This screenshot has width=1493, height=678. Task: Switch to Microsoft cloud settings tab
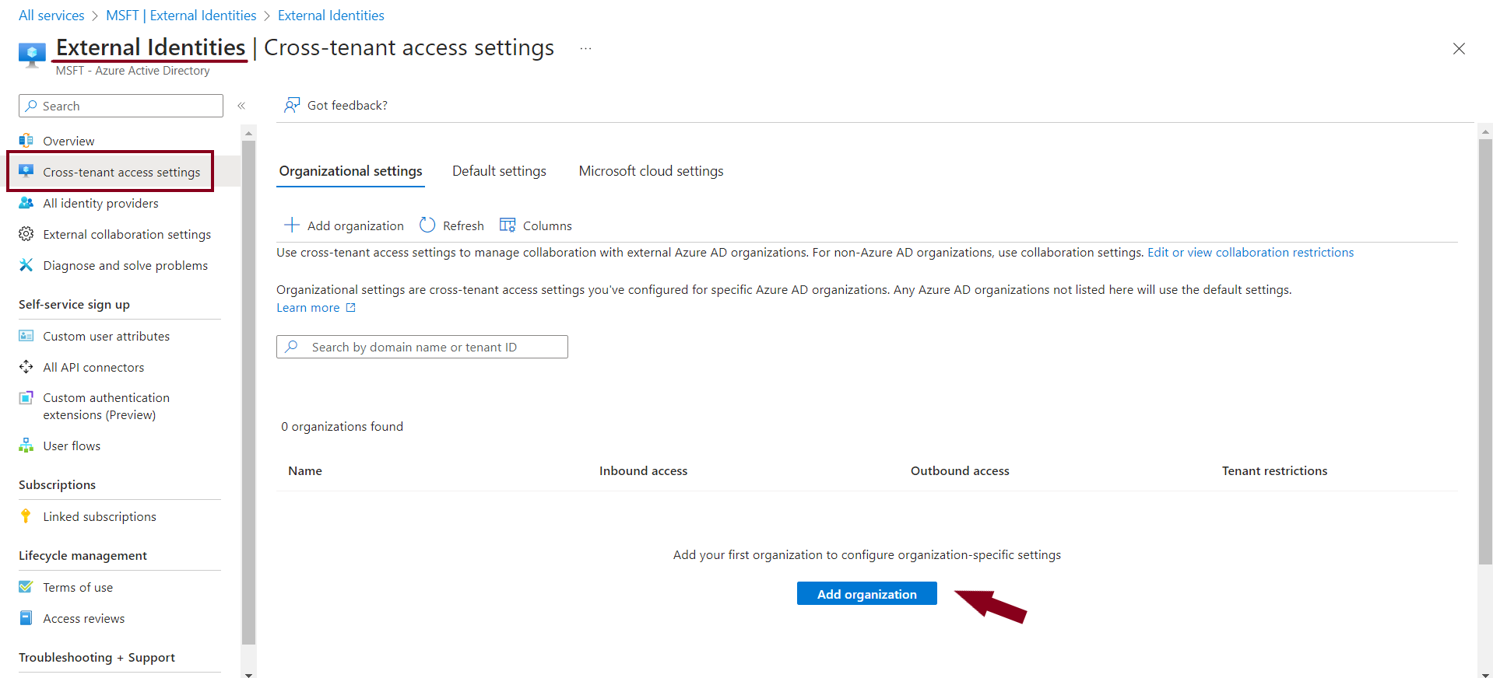point(651,171)
